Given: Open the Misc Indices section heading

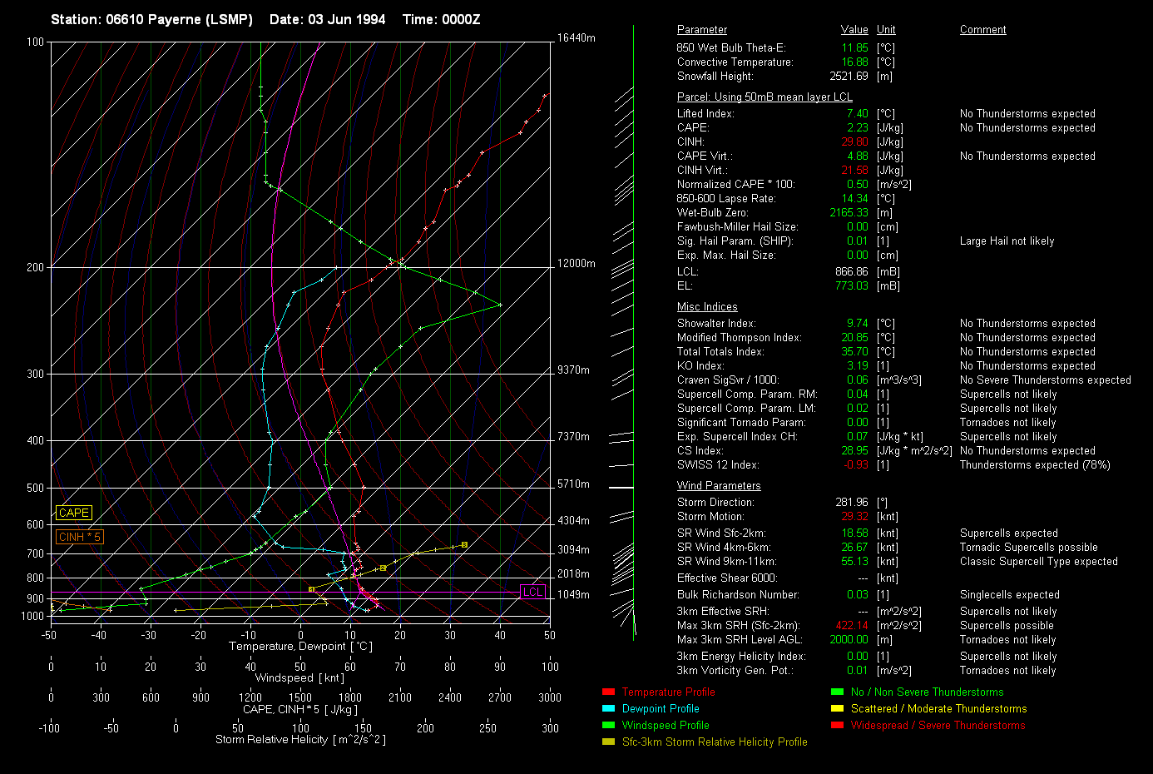Looking at the screenshot, I should [x=707, y=306].
